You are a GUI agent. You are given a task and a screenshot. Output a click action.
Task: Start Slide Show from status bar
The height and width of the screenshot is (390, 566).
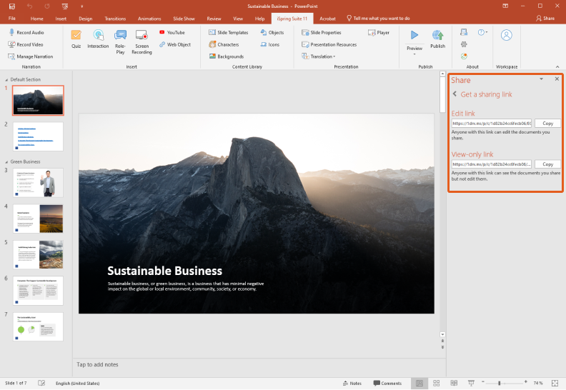coord(471,383)
